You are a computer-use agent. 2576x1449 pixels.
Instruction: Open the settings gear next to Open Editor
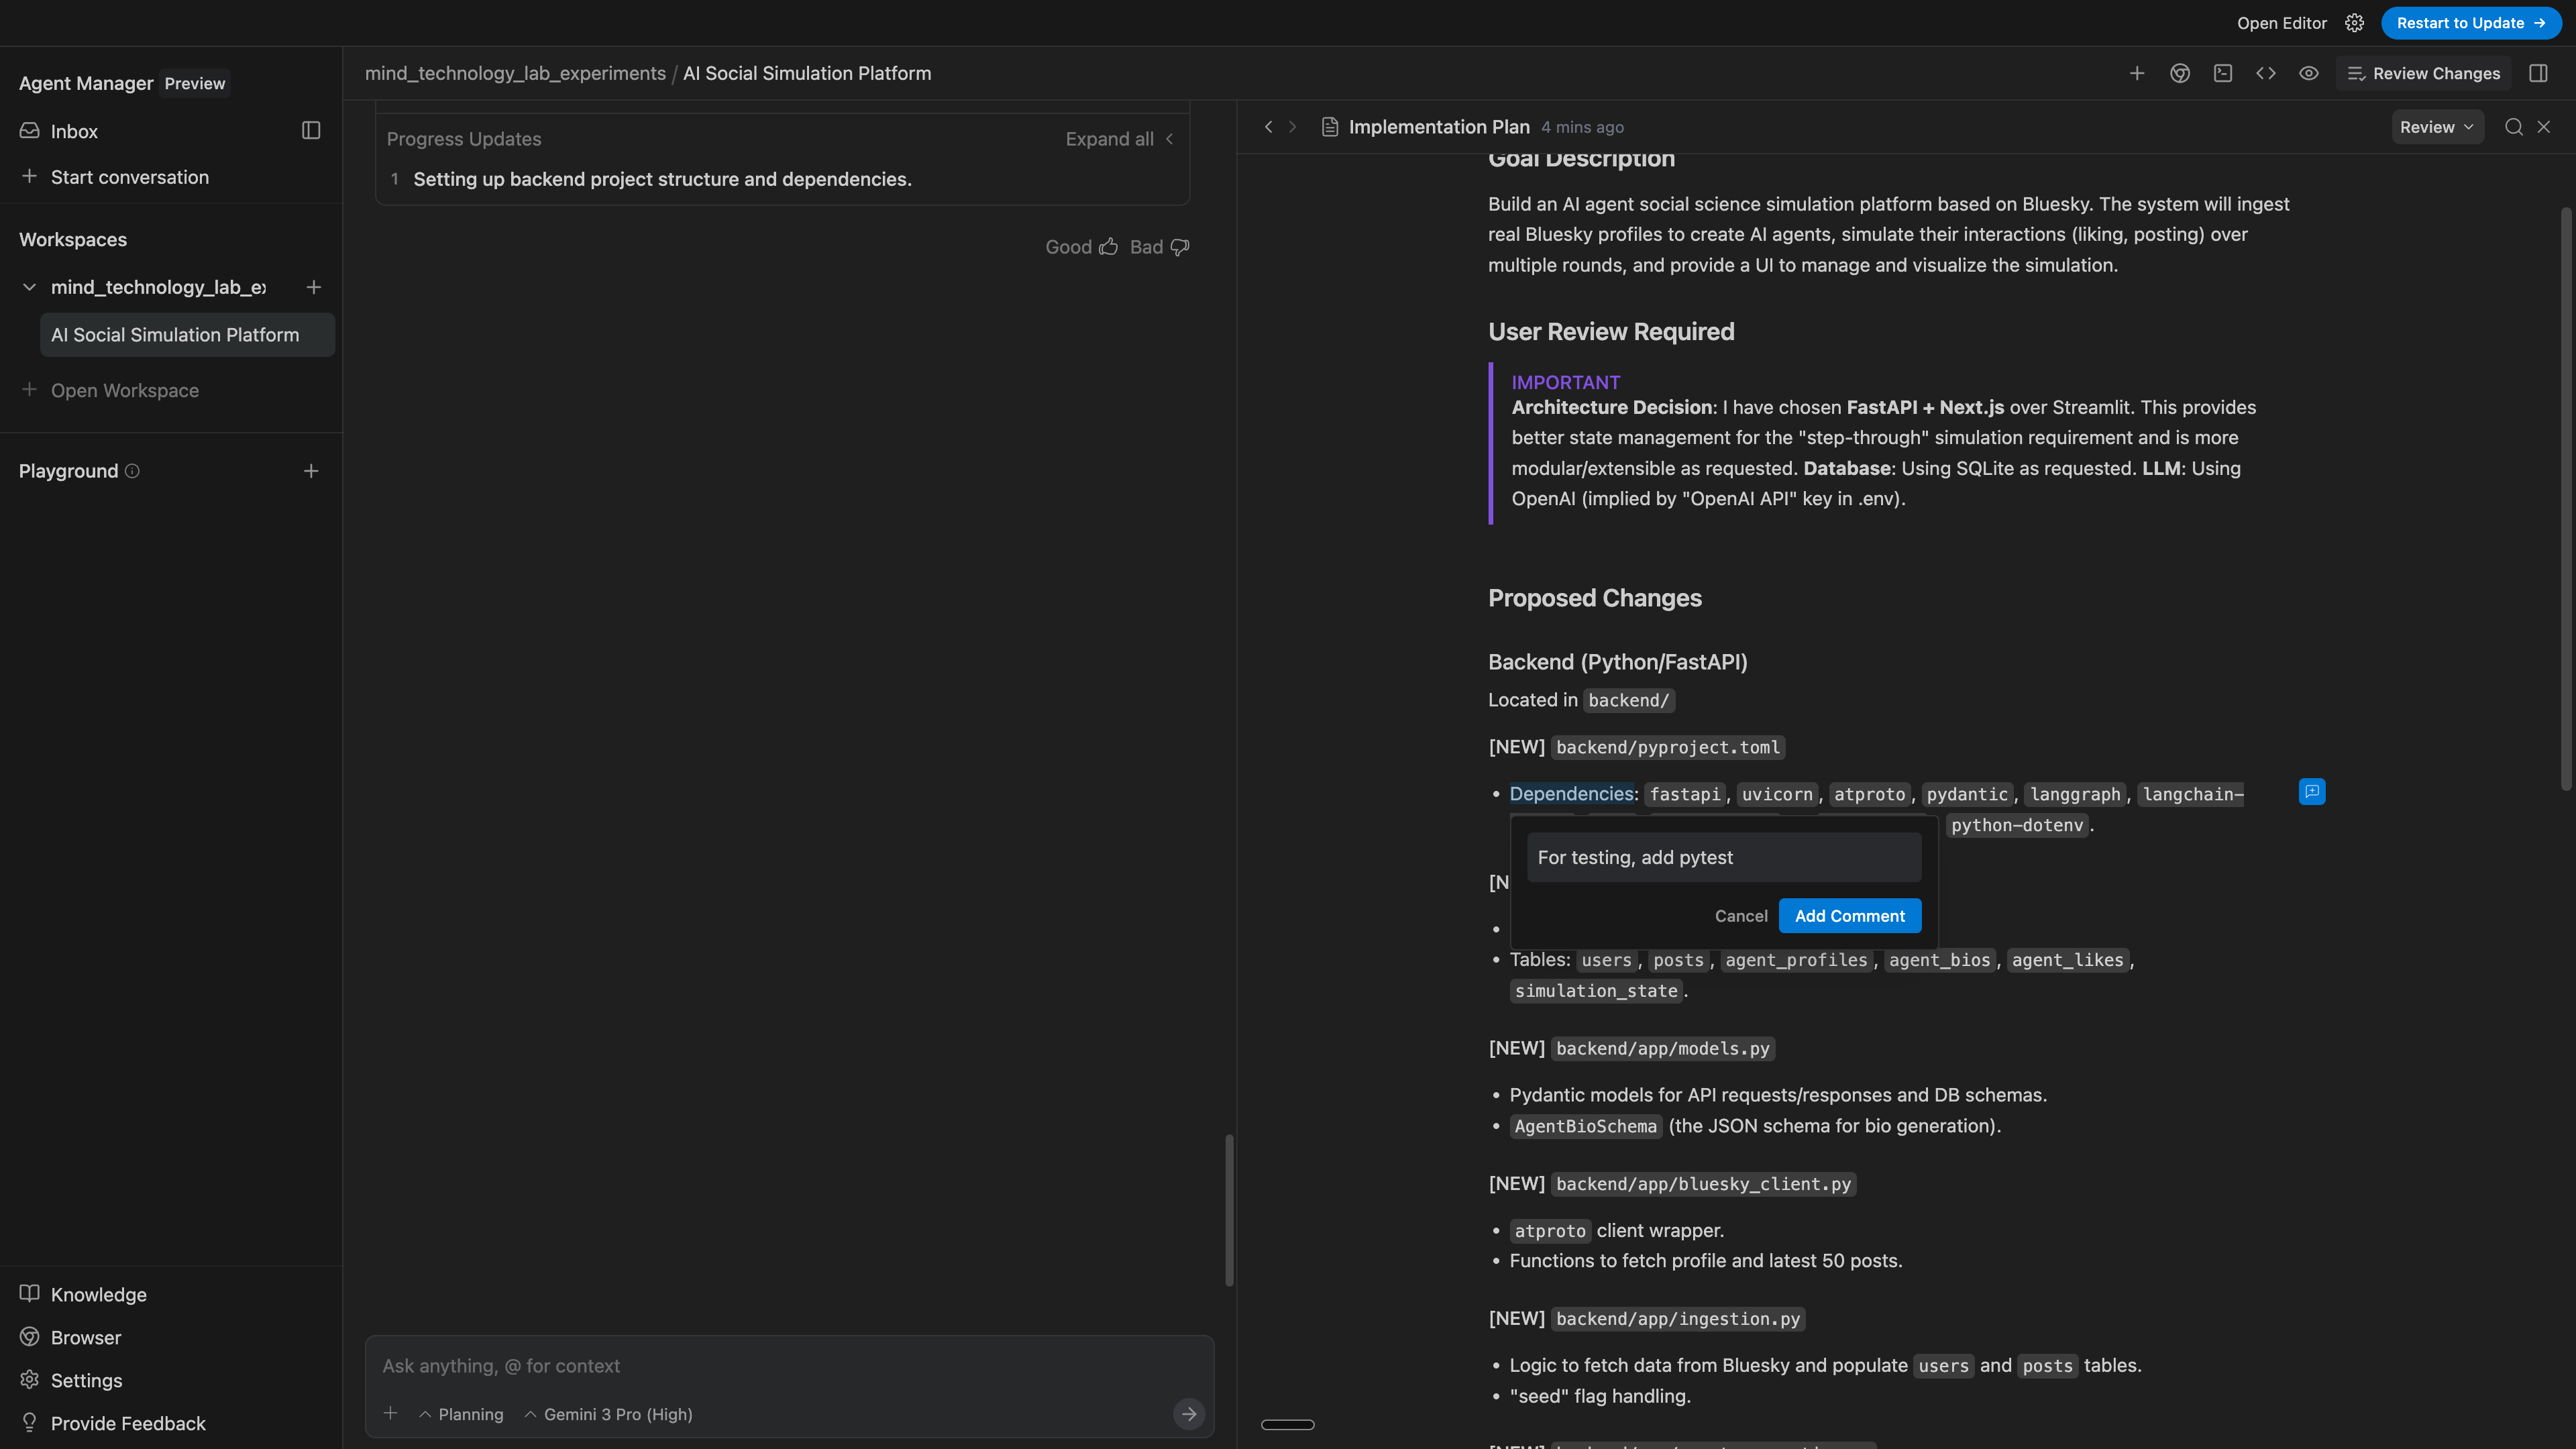pos(2354,22)
